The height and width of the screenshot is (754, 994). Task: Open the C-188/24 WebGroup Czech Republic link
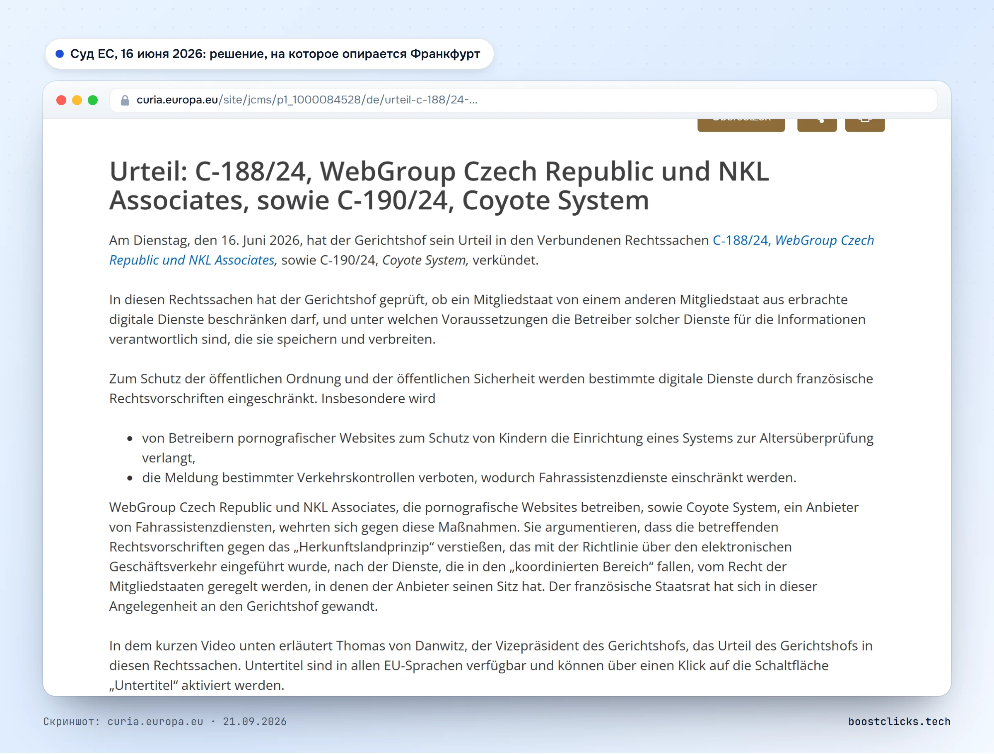492,250
